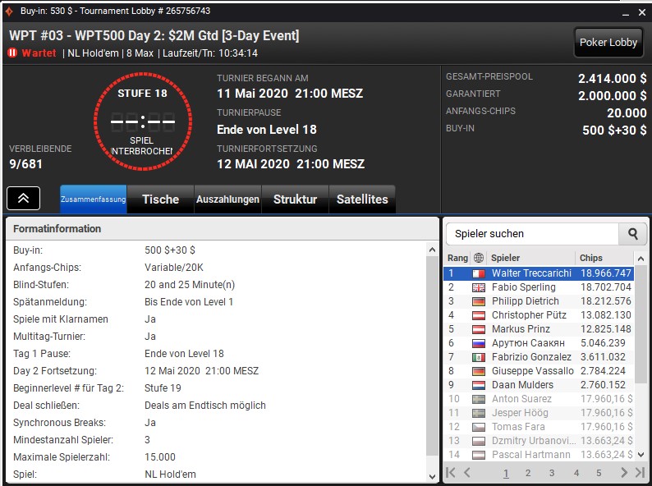Click Fabio Sperling's UK flag icon
The width and height of the screenshot is (652, 486).
pos(479,287)
